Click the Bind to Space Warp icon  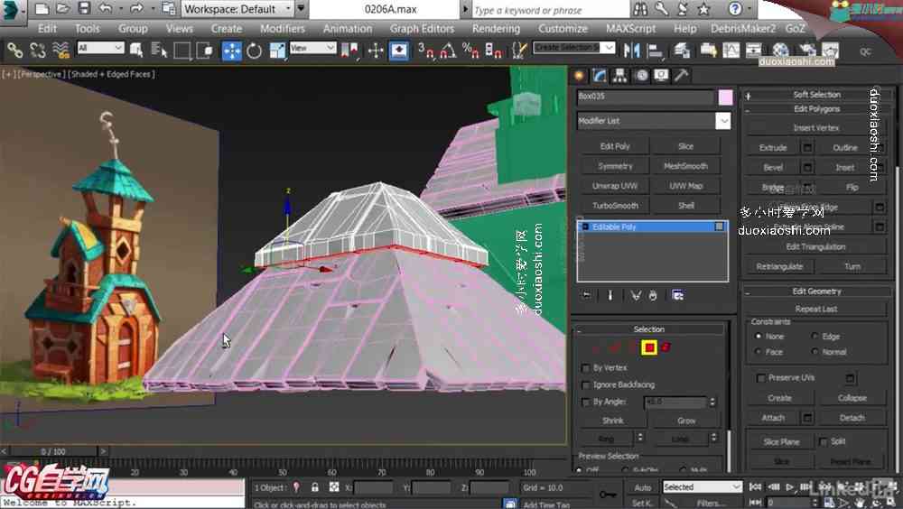click(x=61, y=51)
